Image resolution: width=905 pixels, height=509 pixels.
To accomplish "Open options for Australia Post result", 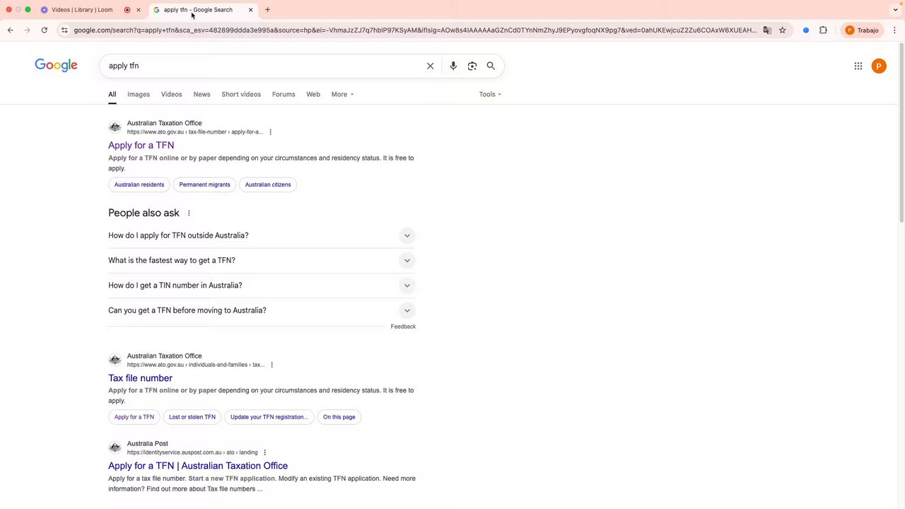I will (x=264, y=452).
